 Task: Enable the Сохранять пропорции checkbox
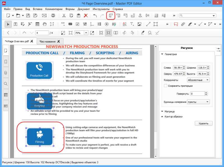tap(165, 86)
